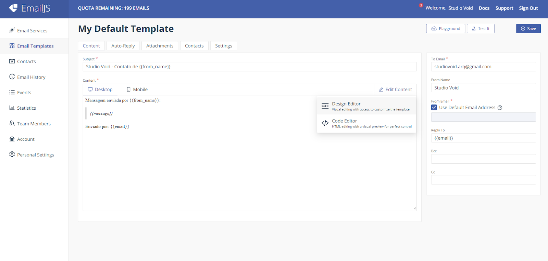The image size is (548, 261).
Task: Click the EmailJS logo icon
Action: (13, 8)
